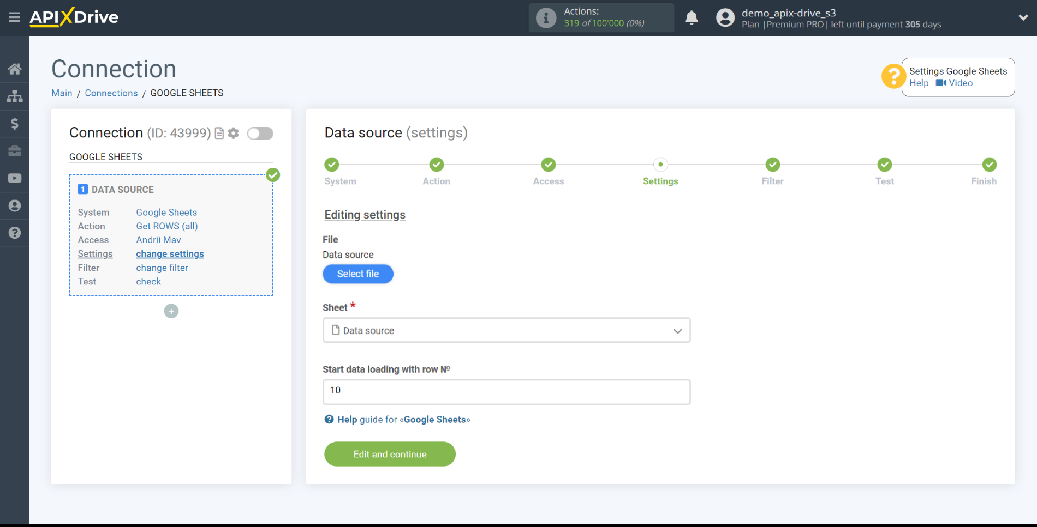This screenshot has height=527, width=1037.
Task: Open the Home sidebar icon
Action: 15,69
